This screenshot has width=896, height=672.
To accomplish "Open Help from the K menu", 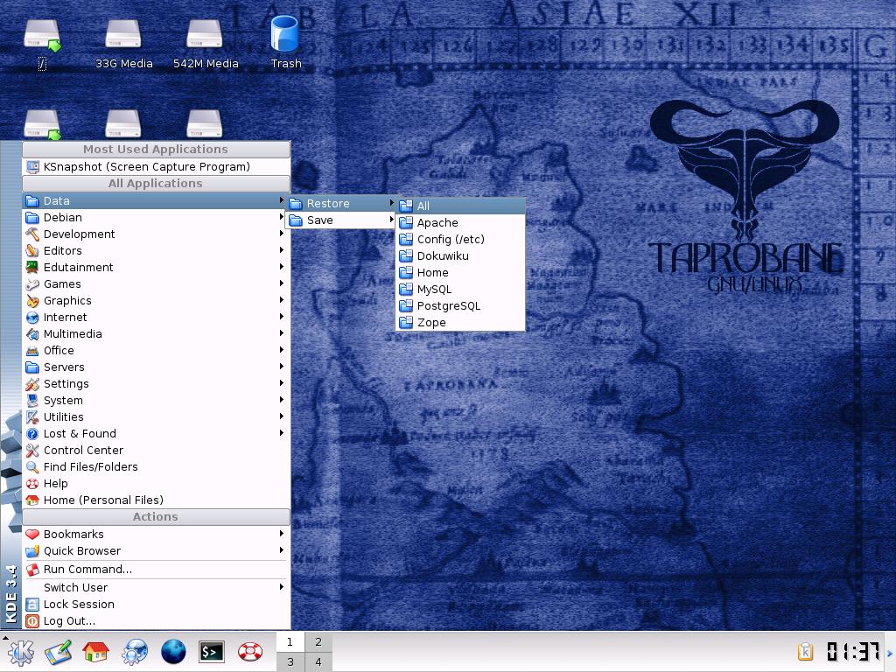I will [156, 483].
